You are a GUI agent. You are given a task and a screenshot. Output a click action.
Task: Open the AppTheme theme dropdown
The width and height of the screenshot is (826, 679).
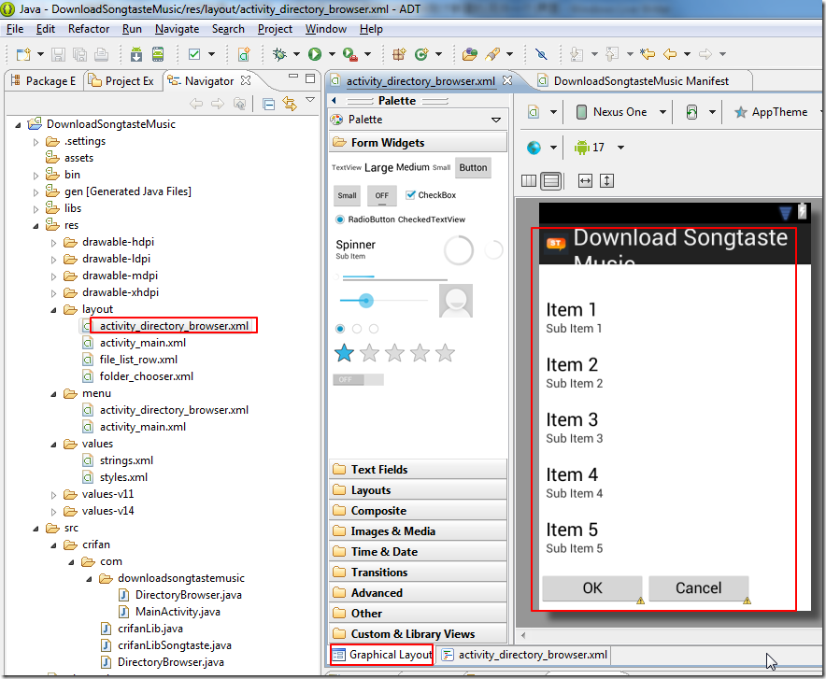click(x=778, y=112)
